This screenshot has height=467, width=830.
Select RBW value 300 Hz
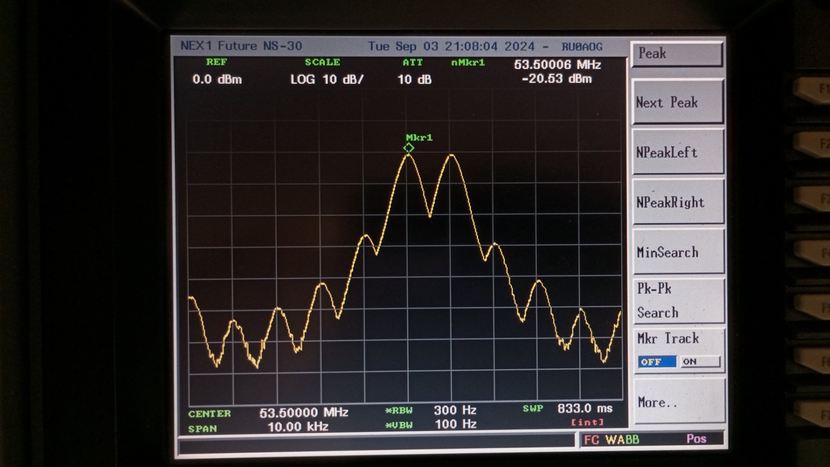[455, 409]
